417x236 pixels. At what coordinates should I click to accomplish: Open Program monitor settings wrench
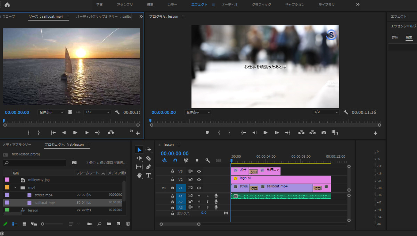pos(346,112)
